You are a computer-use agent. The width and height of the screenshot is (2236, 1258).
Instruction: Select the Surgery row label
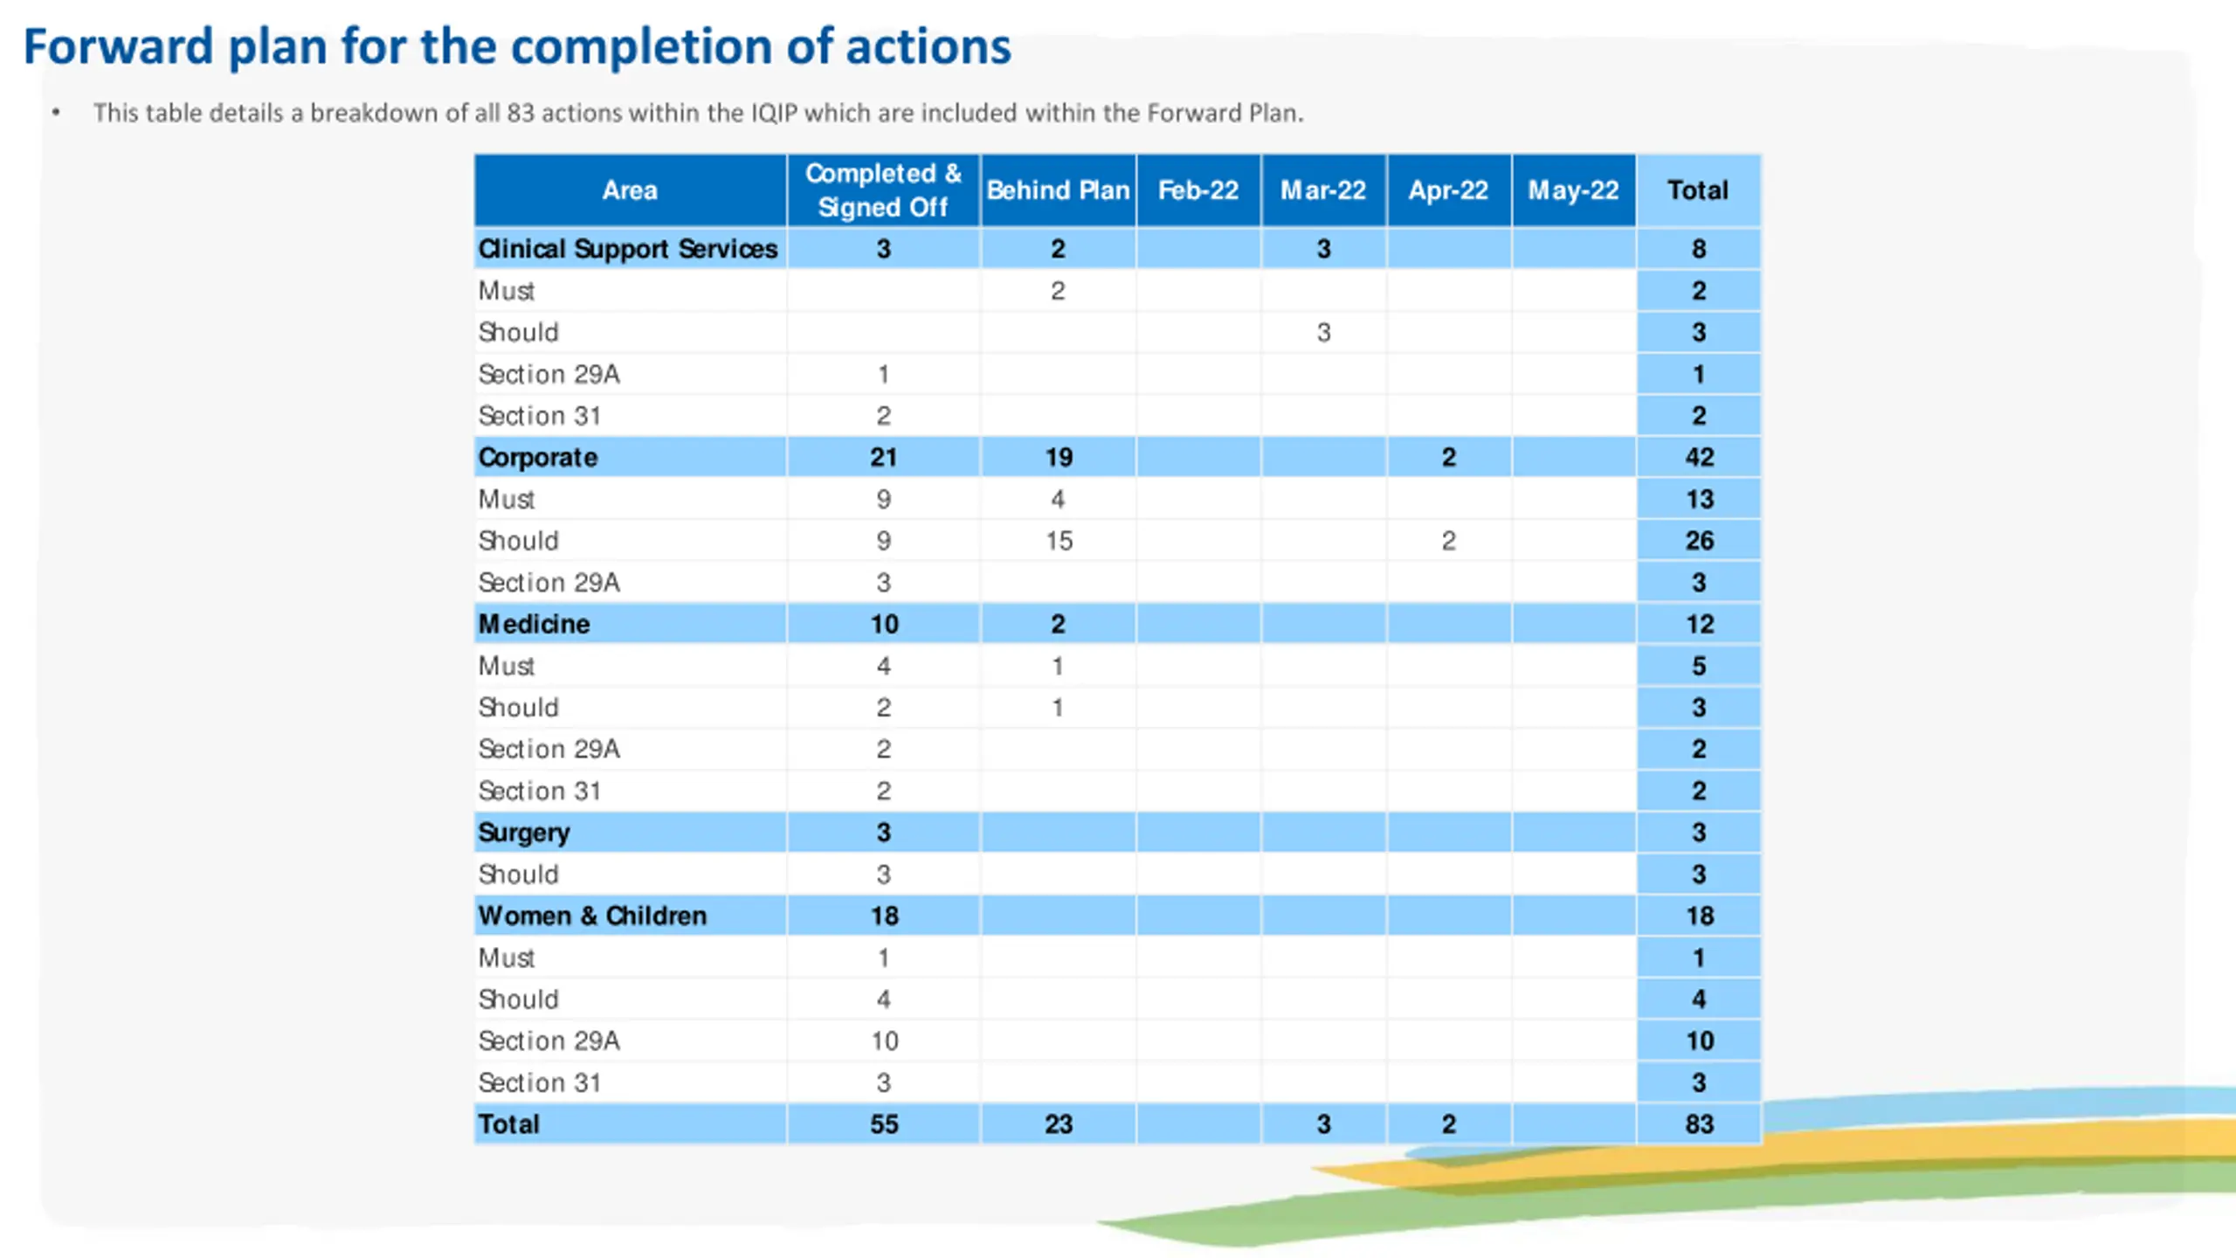point(524,833)
